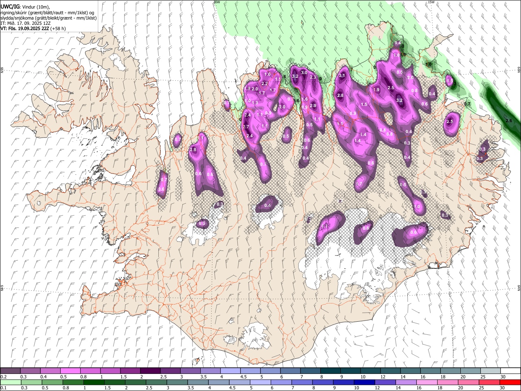
Task: Pick the 0.3 swatch in upper snow legend row
Action: tap(30, 371)
